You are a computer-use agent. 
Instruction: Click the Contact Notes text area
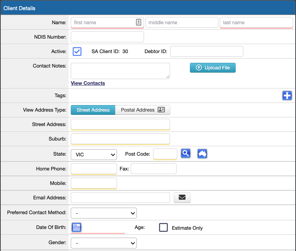[120, 70]
